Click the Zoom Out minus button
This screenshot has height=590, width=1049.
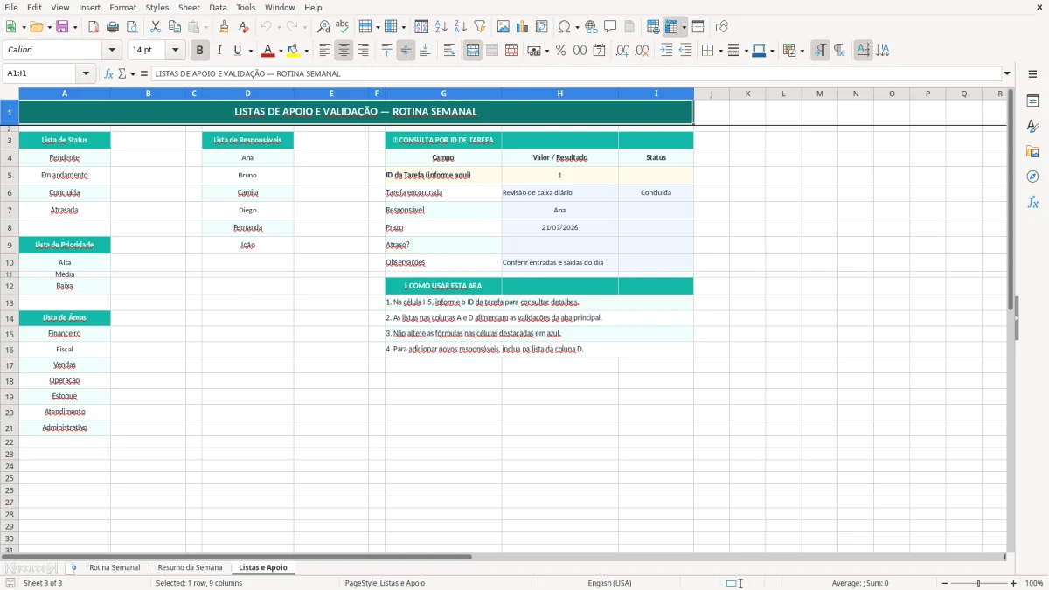pyautogui.click(x=944, y=583)
